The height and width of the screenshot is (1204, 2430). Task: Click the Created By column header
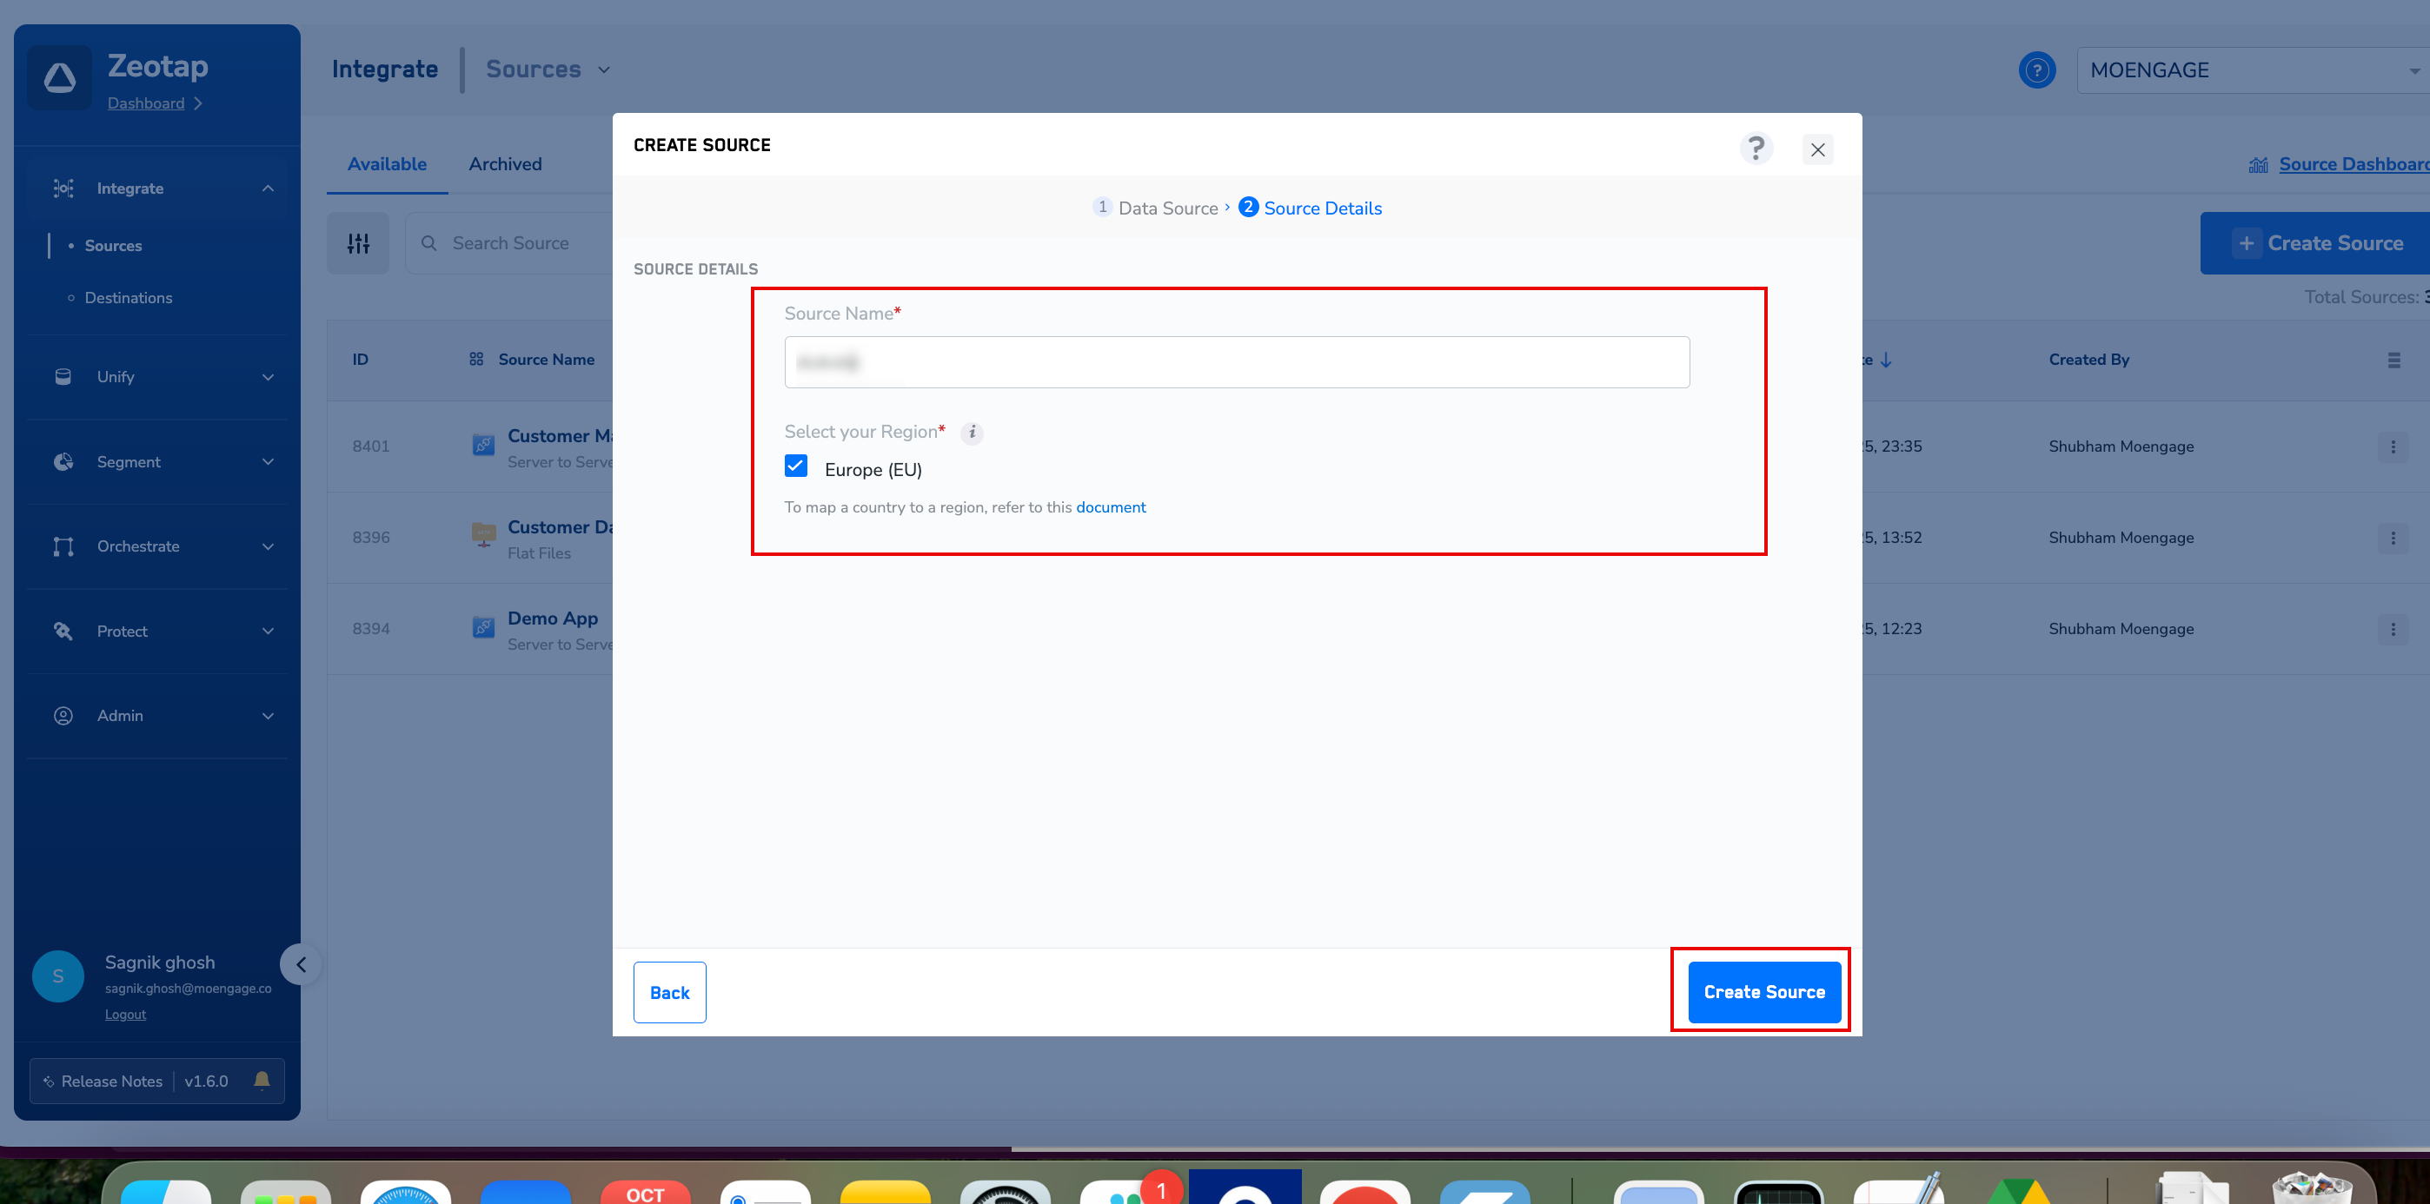click(x=2088, y=361)
